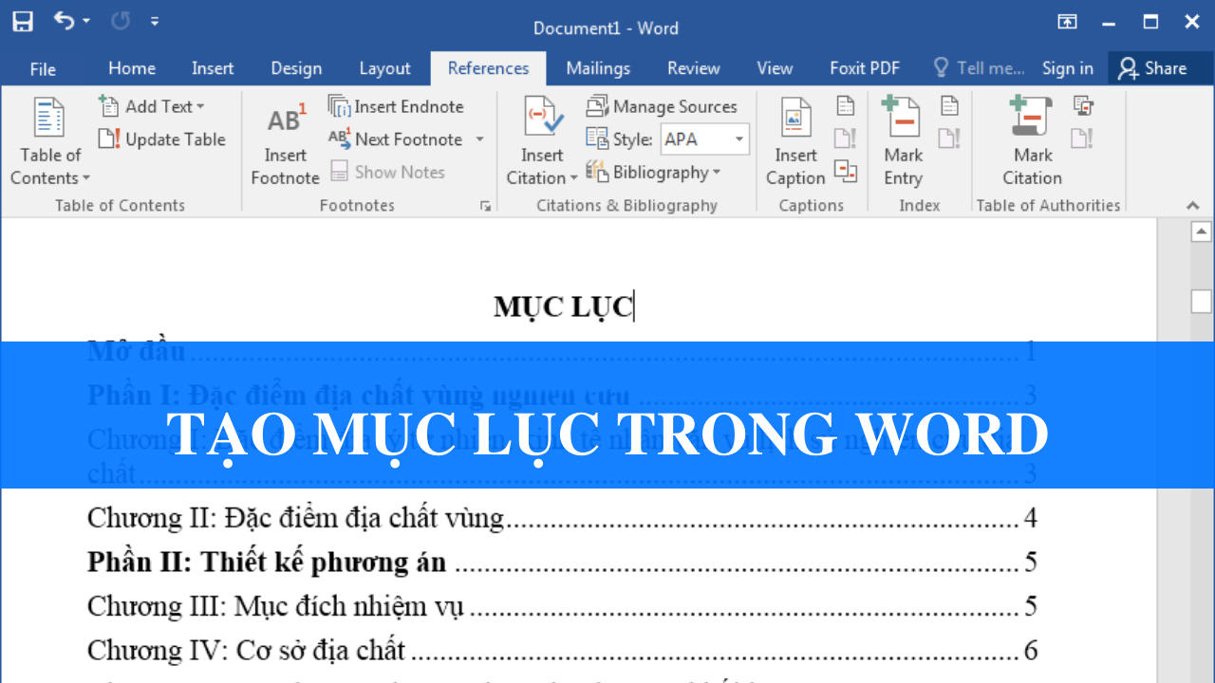Click the Redo icon
The image size is (1215, 683).
121,21
